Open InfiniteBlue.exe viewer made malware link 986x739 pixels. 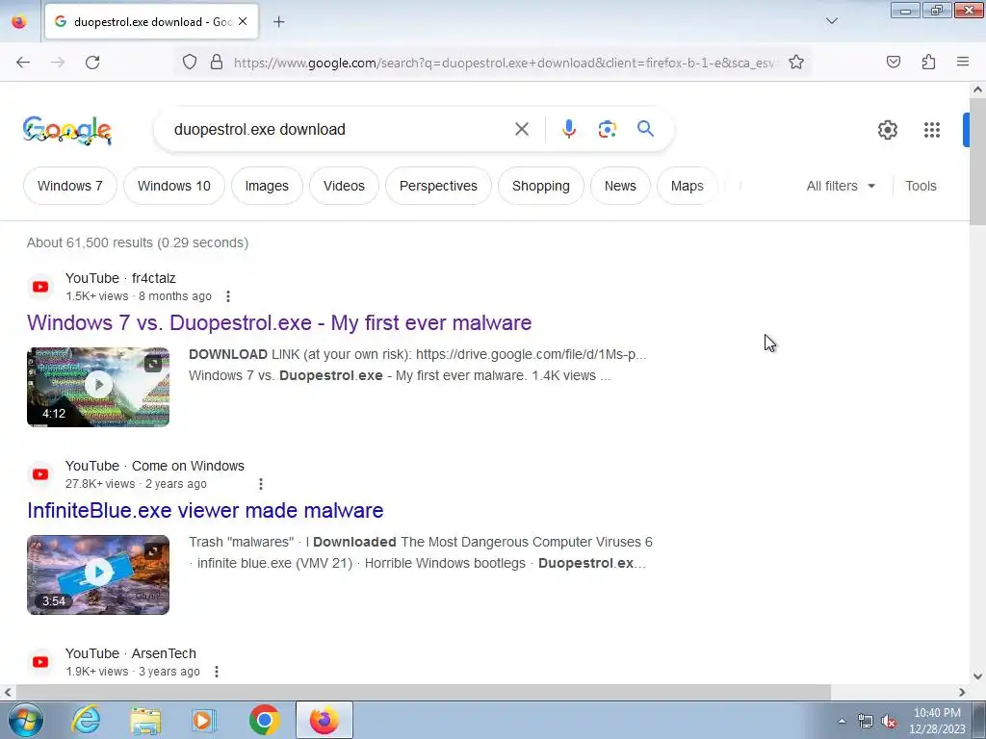coord(205,510)
